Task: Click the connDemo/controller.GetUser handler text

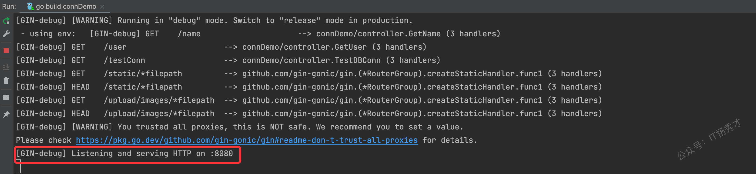Action: (x=304, y=47)
